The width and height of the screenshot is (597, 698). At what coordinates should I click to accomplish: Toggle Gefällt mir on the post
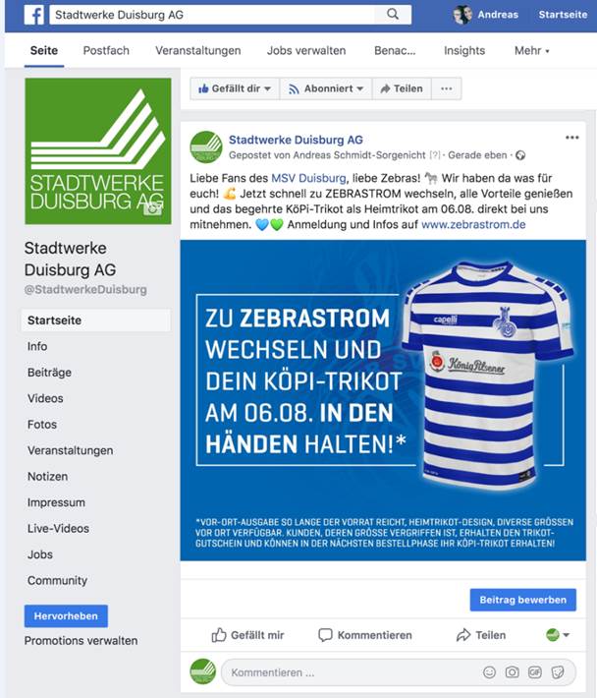(247, 635)
